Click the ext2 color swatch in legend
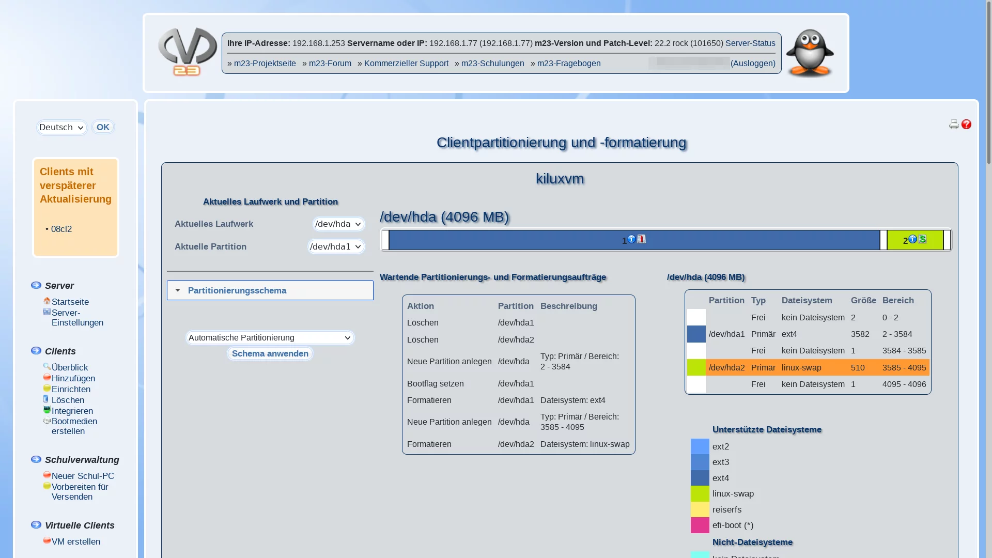992x558 pixels. point(700,446)
